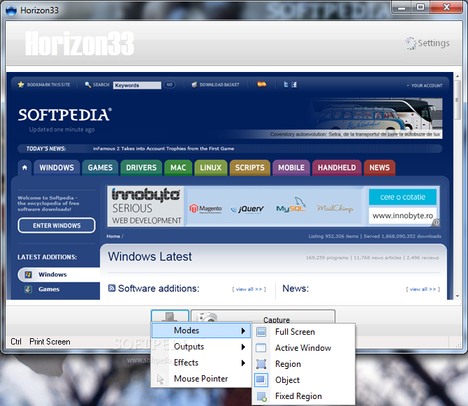Open view all link for Software additions
Viewport: 468px width, 406px height.
point(249,289)
